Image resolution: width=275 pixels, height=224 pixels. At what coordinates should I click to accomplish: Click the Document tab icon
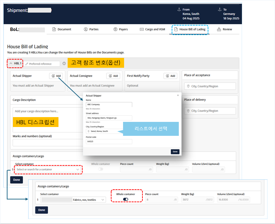54,29
